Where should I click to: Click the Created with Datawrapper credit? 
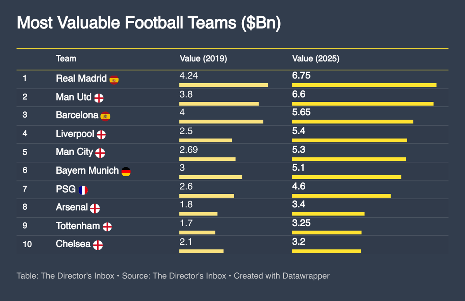[282, 276]
